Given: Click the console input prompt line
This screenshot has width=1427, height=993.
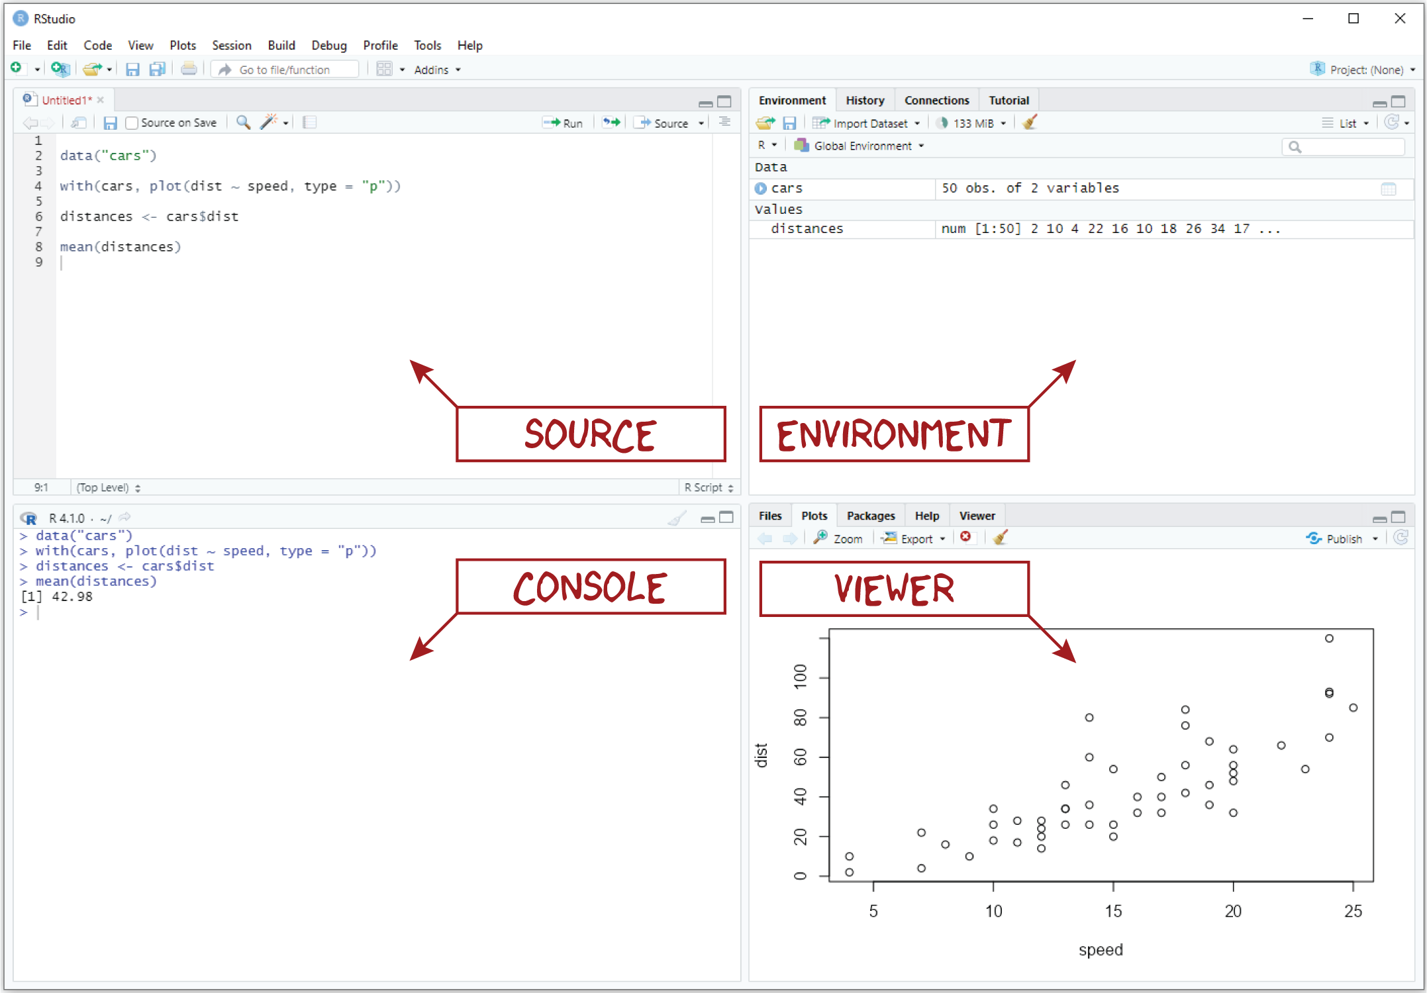Looking at the screenshot, I should pos(377,612).
